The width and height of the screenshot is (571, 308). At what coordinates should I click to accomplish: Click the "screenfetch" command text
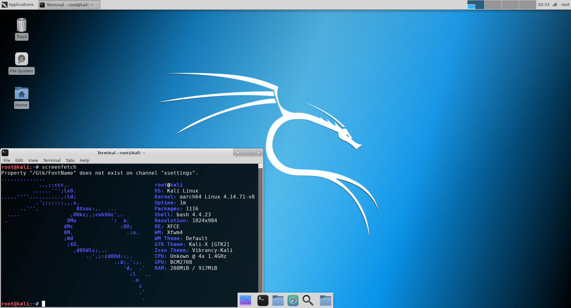coord(59,167)
